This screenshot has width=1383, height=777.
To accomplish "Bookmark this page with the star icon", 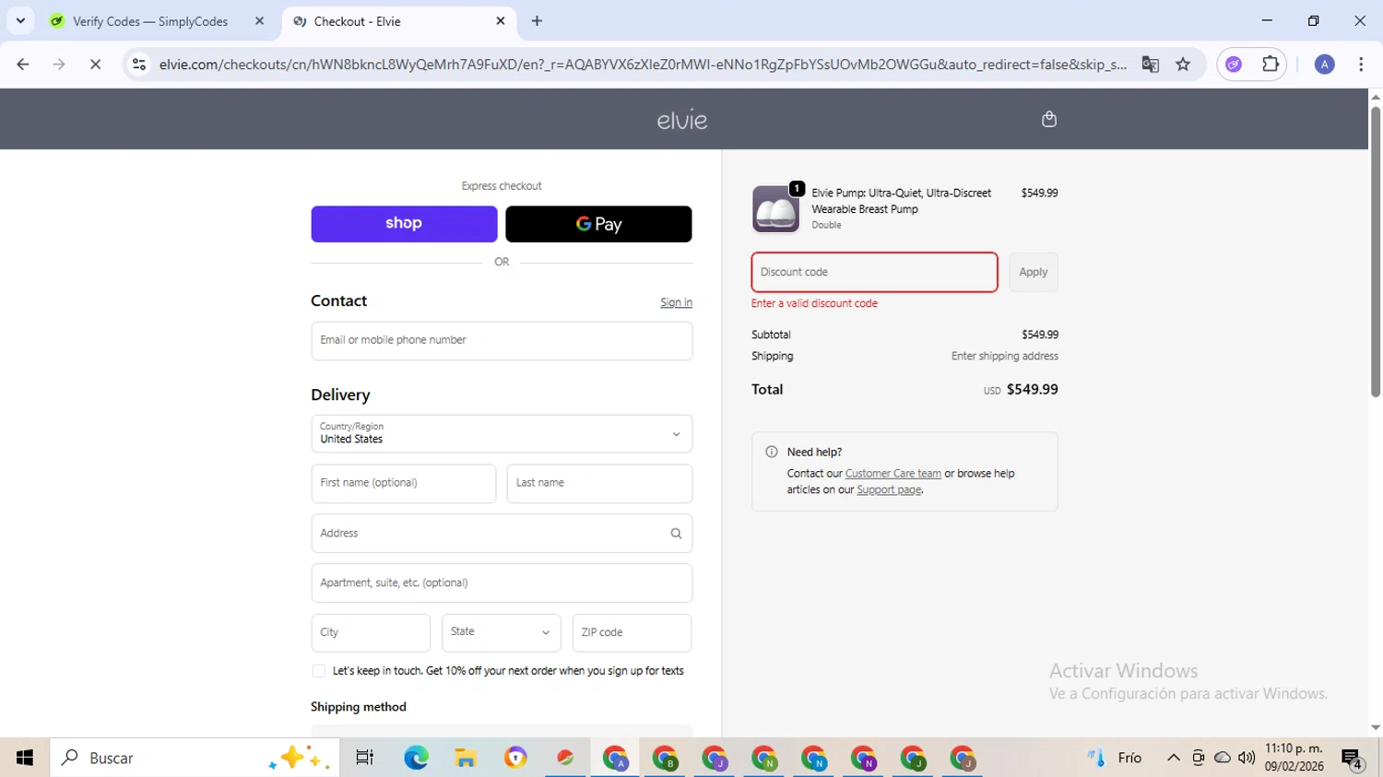I will (1183, 65).
